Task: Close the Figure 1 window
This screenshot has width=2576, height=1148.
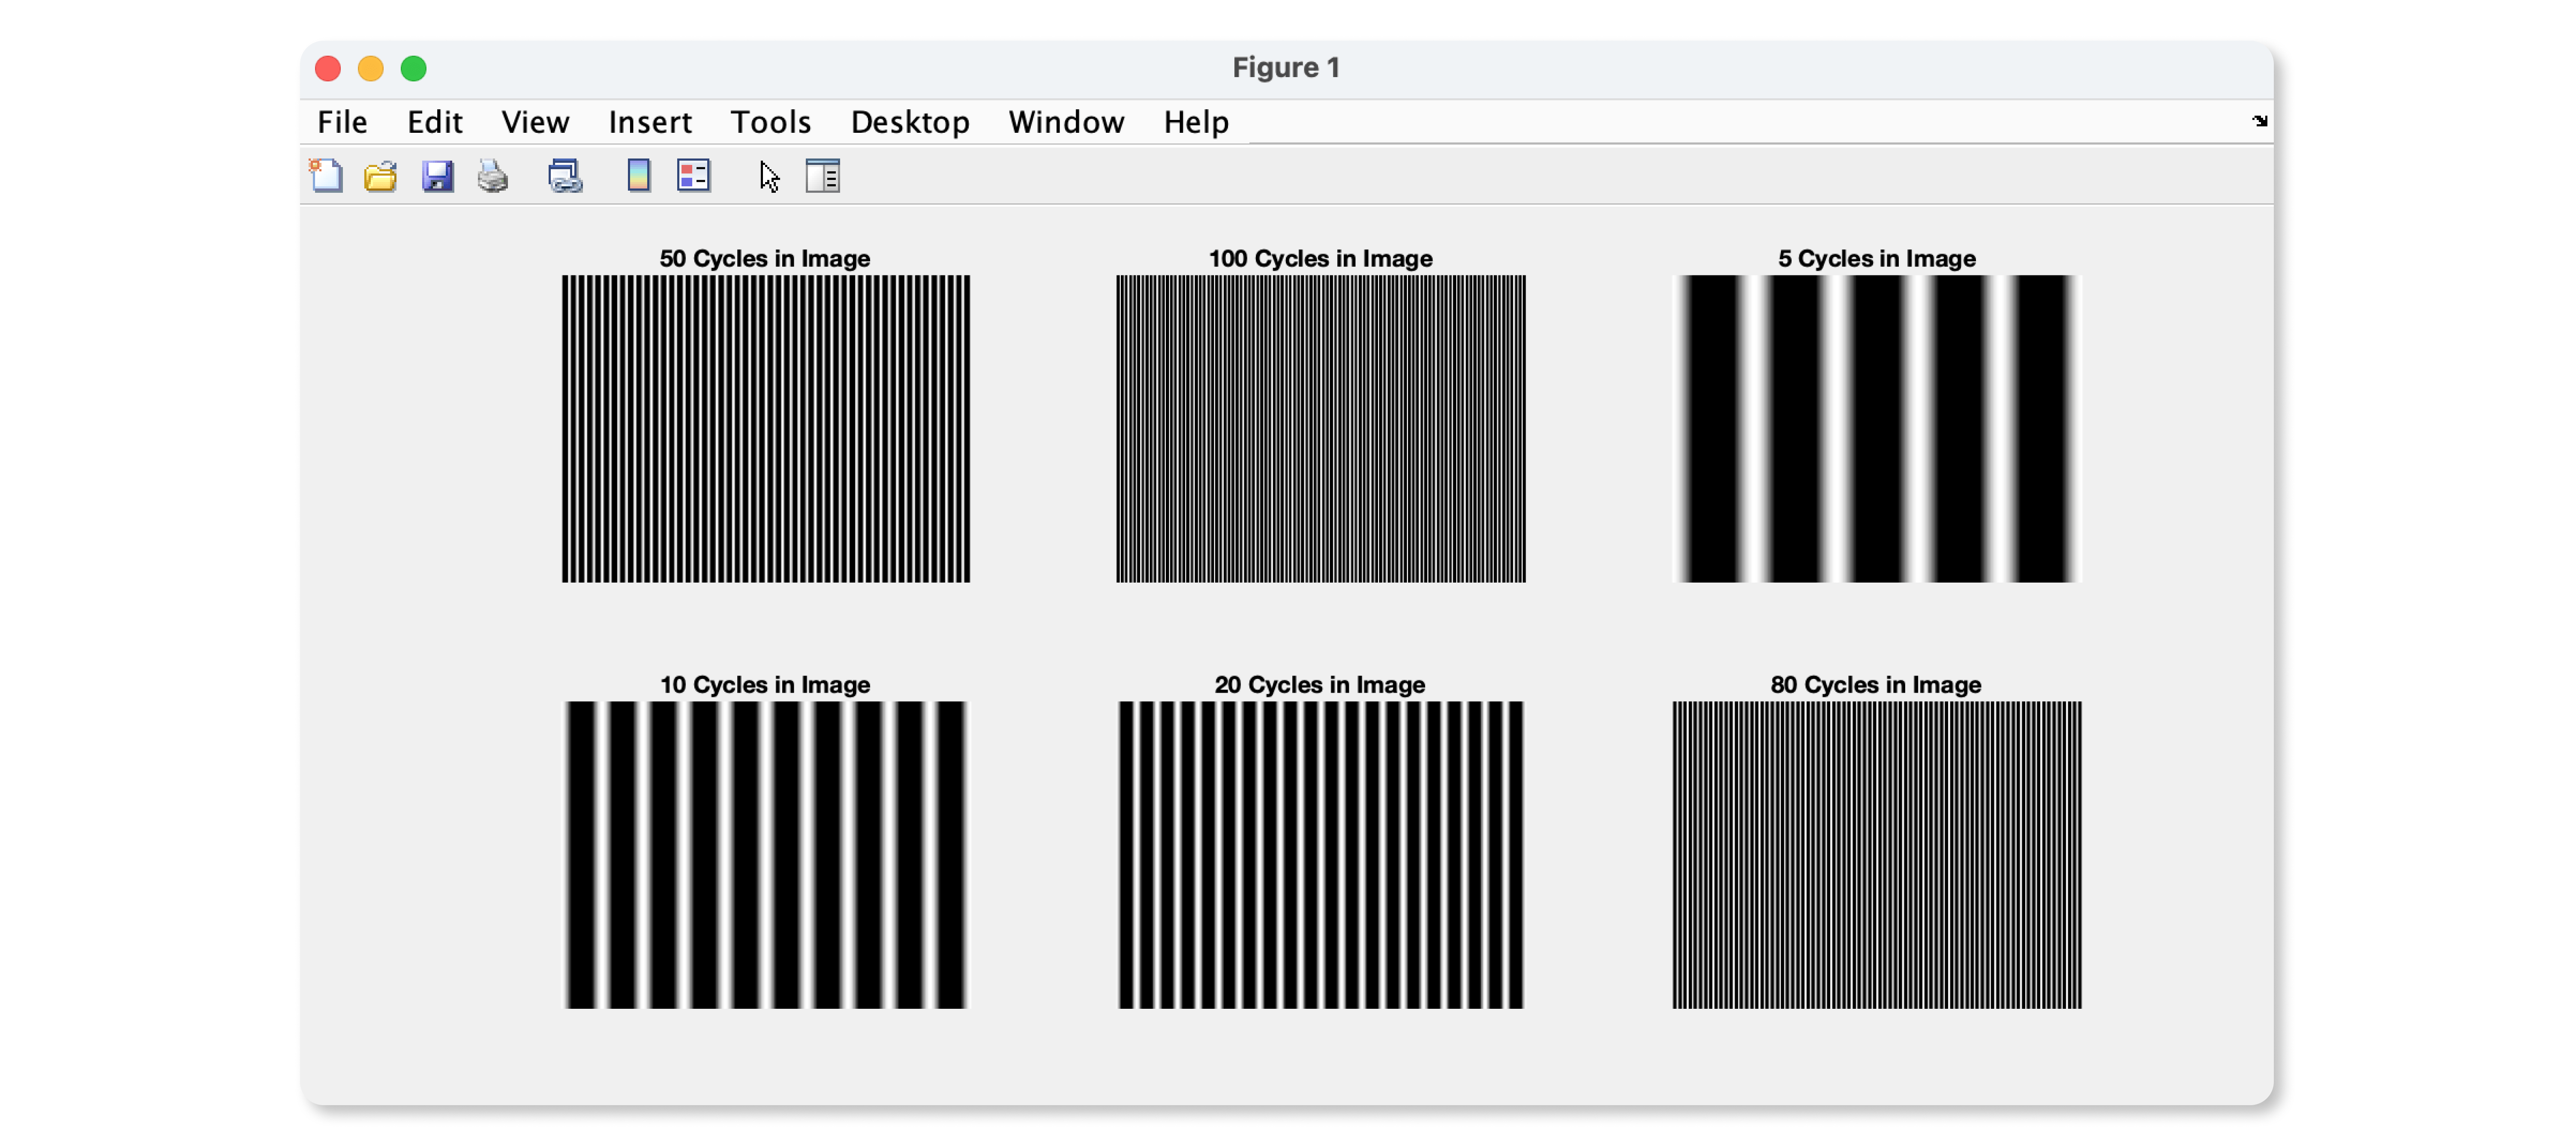Action: click(x=328, y=68)
